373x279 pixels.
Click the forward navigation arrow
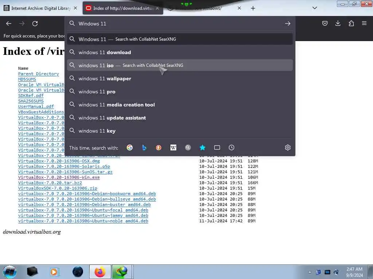[x=22, y=24]
